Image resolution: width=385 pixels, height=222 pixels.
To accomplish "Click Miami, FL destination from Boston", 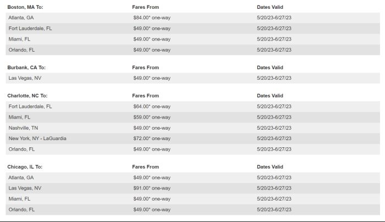I will 20,39.
